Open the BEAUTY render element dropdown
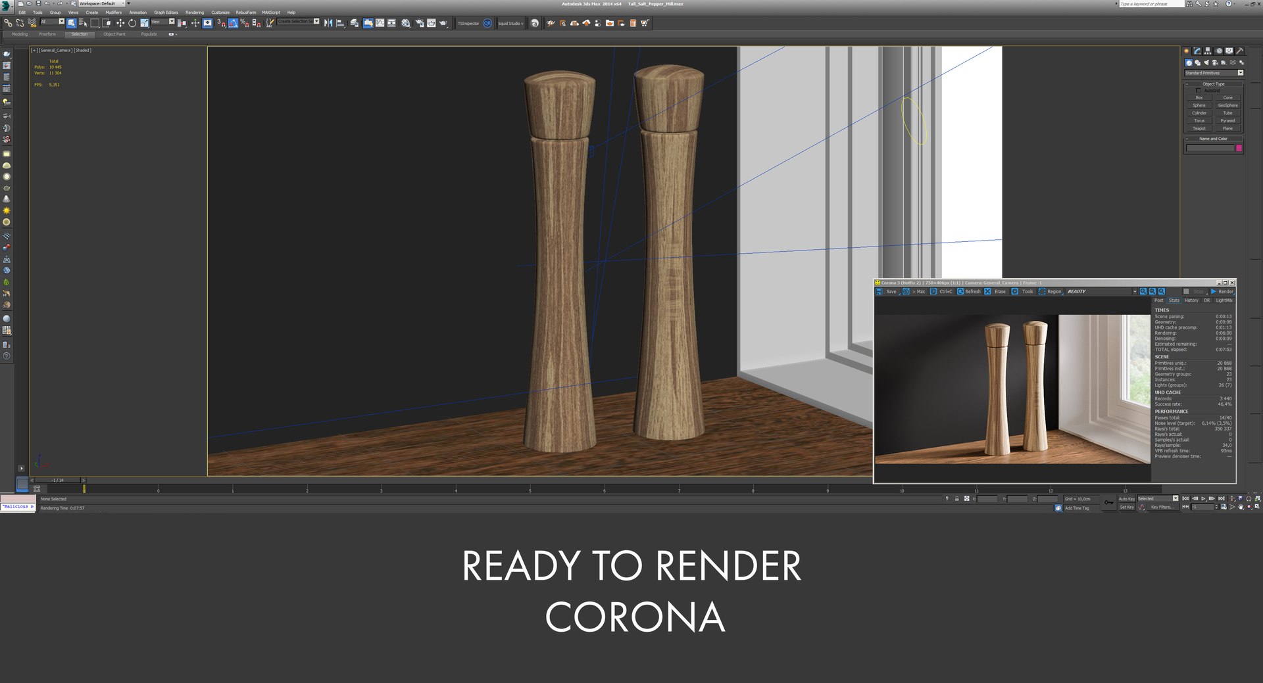The image size is (1263, 683). 1101,291
